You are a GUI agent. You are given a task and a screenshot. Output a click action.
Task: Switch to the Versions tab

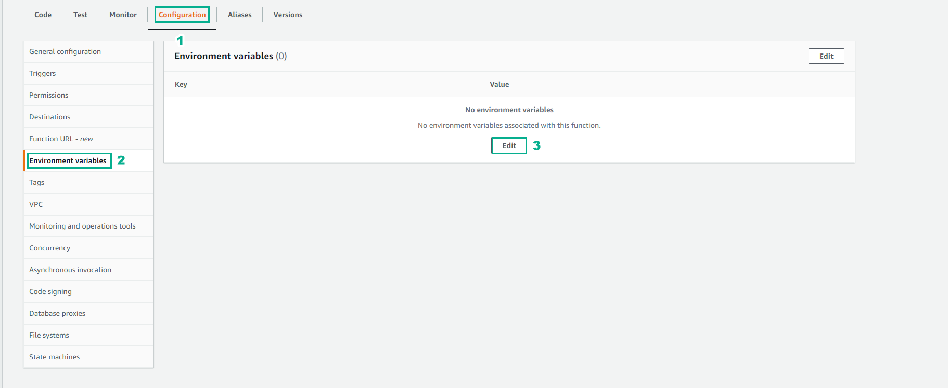(288, 15)
